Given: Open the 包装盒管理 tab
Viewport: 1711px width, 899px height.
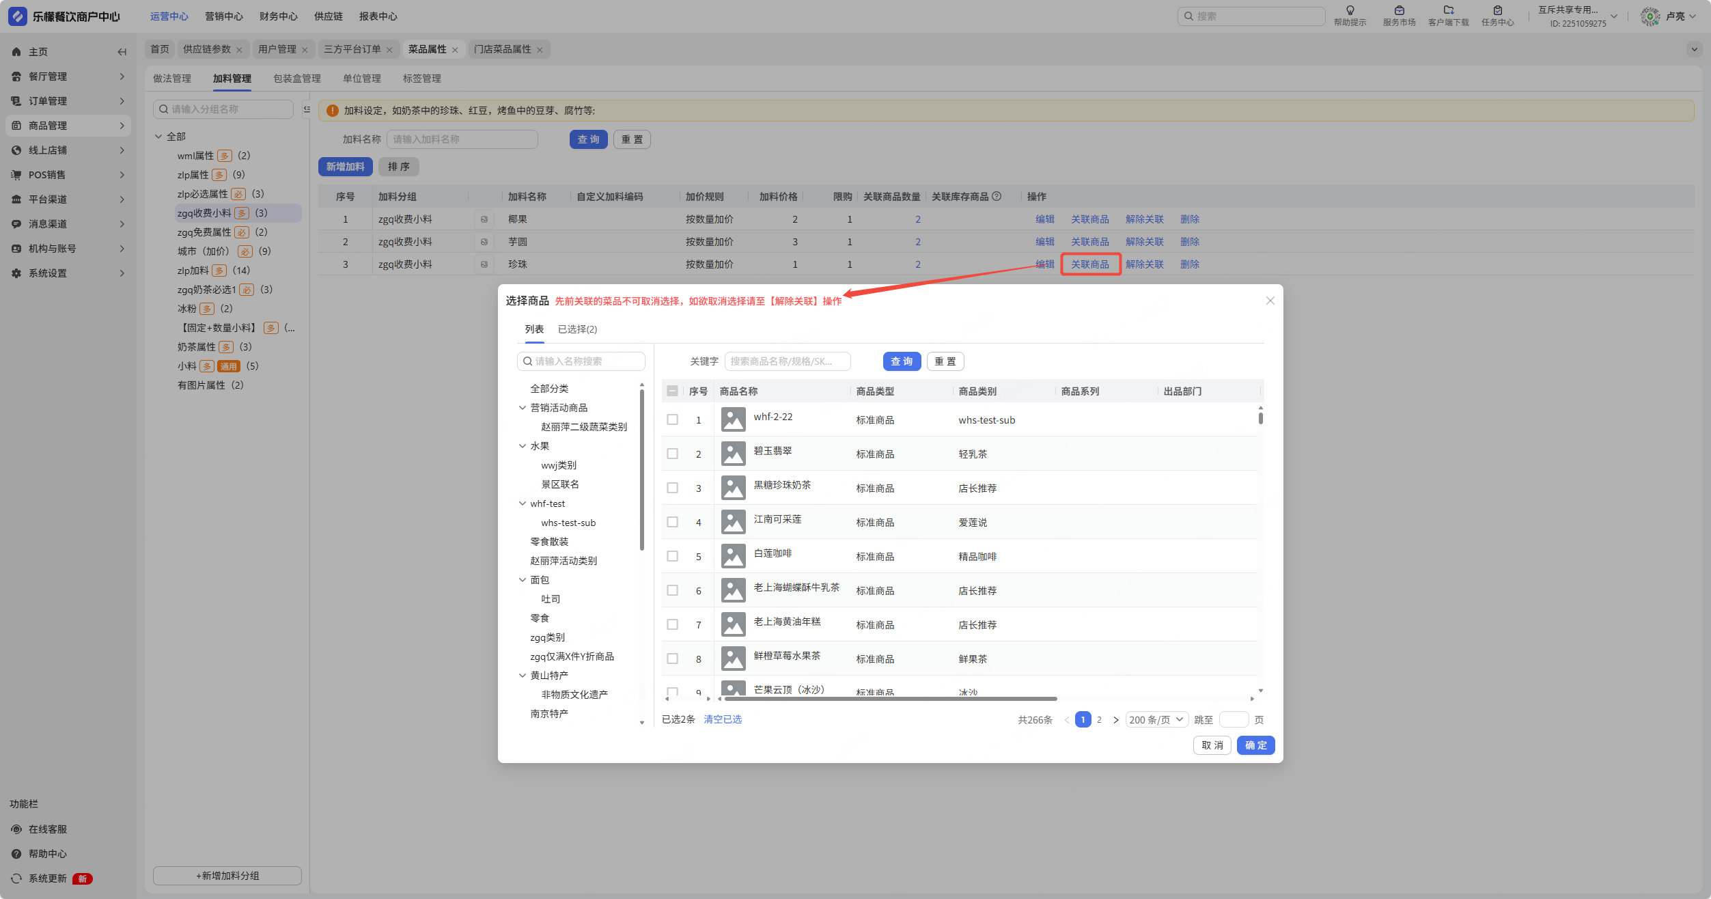Looking at the screenshot, I should [x=296, y=79].
